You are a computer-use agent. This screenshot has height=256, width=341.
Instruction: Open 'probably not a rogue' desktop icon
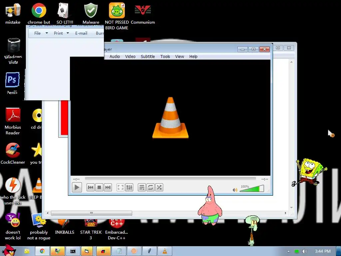pos(39,226)
